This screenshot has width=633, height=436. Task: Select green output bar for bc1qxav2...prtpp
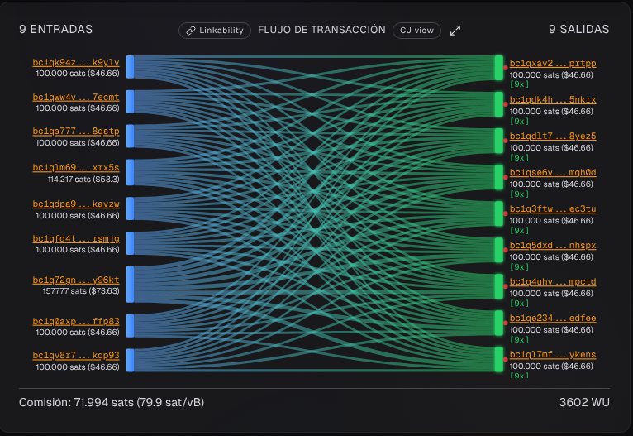pos(499,68)
